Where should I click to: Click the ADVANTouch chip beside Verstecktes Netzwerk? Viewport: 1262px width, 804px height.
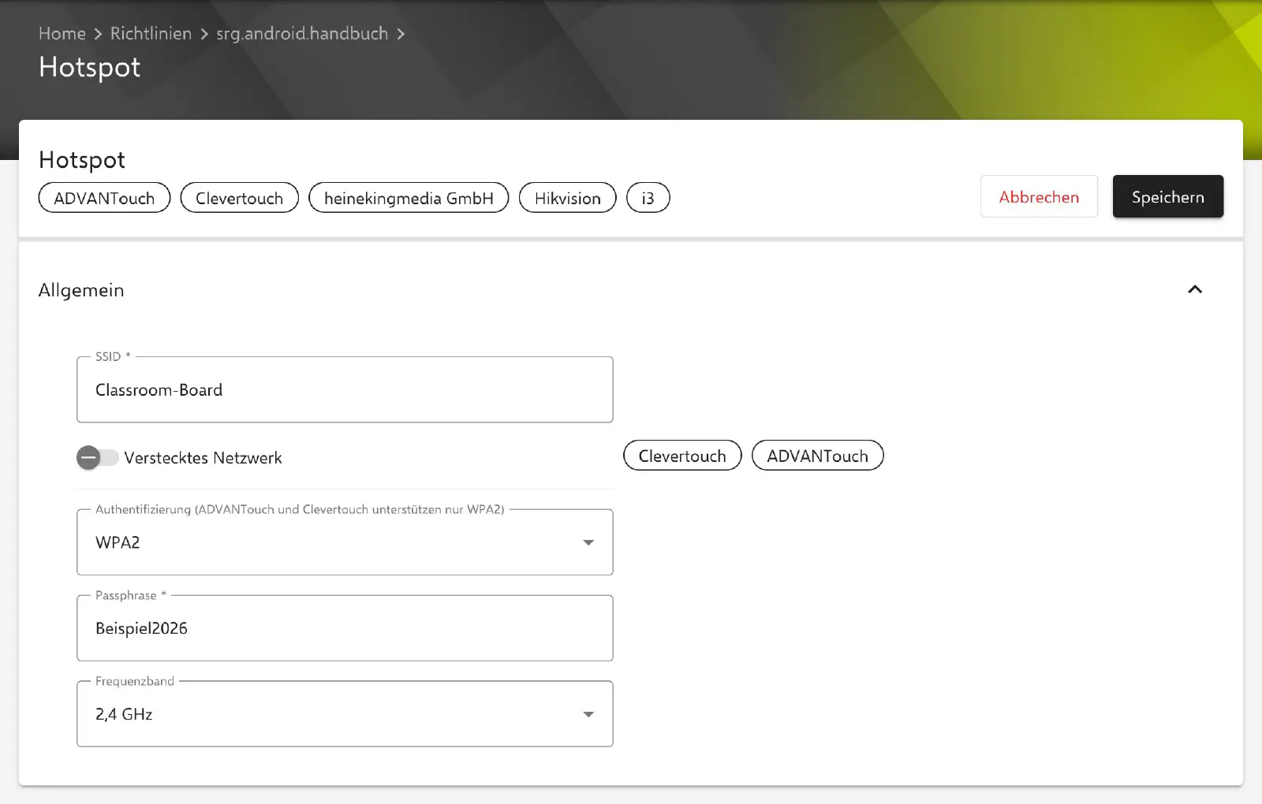[817, 456]
